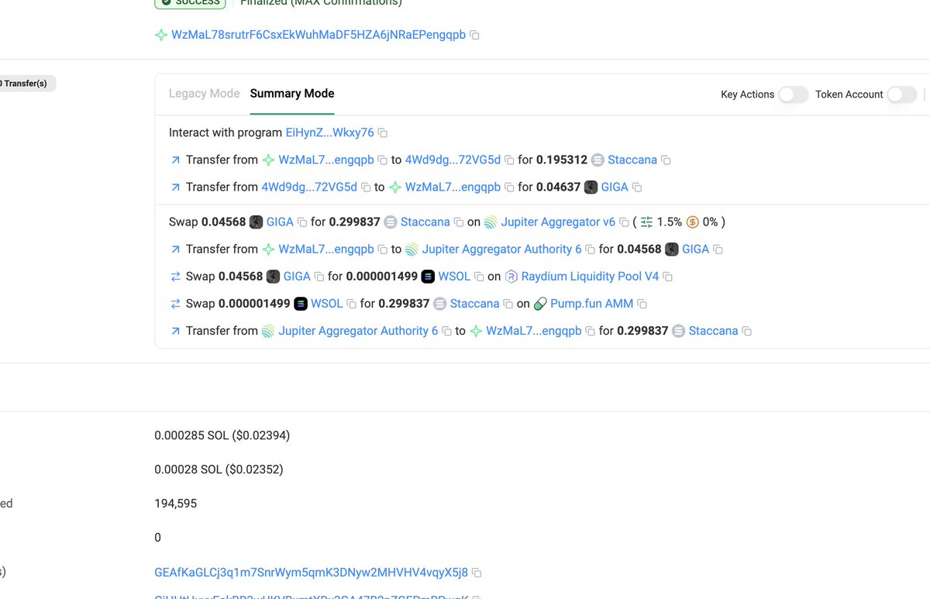This screenshot has height=599, width=930.
Task: Open Staccana token in Jupiter v6 swap summary row
Action: coord(425,222)
